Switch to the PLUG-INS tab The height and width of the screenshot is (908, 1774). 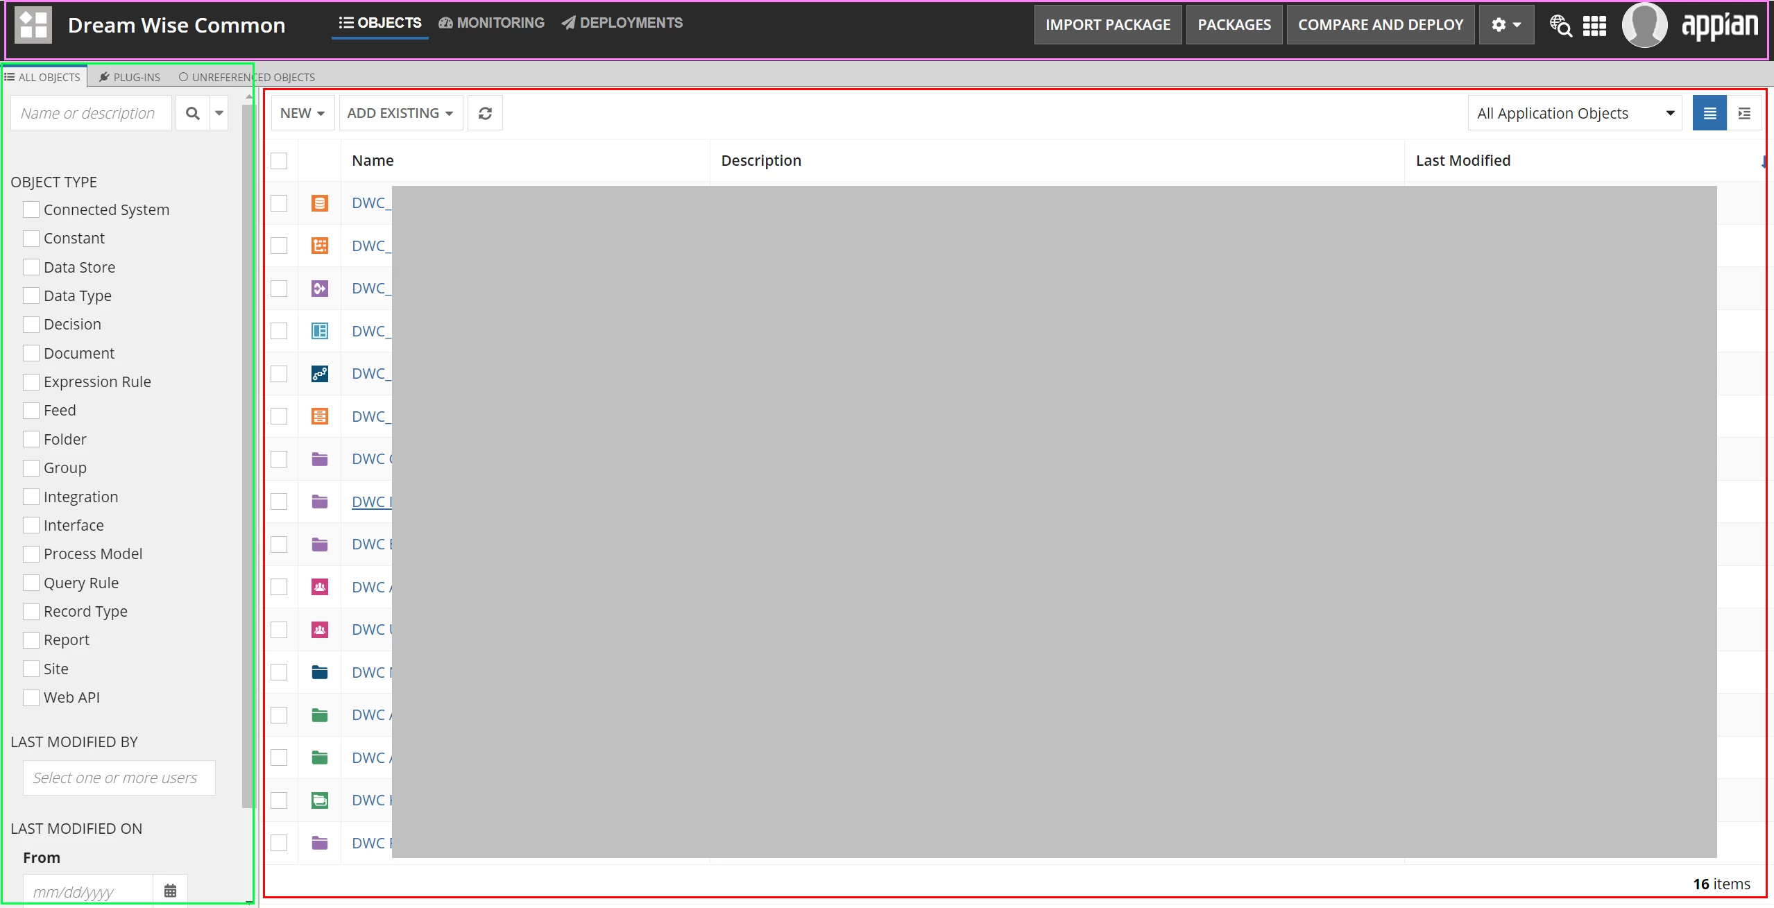coord(130,77)
